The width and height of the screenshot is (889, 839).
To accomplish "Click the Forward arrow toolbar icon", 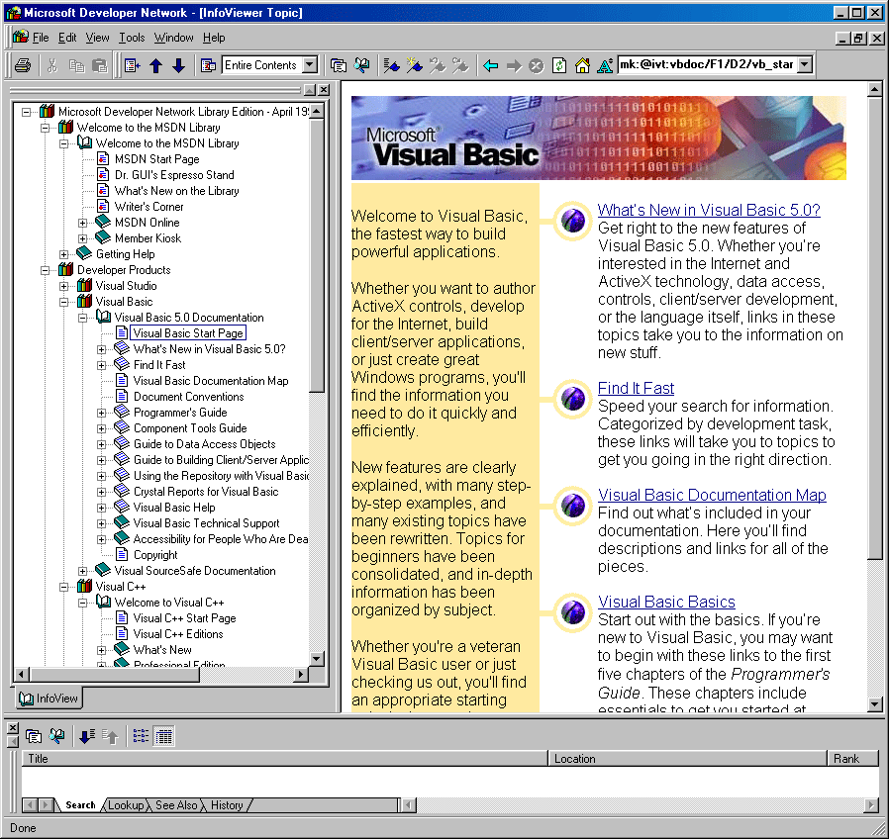I will (514, 65).
